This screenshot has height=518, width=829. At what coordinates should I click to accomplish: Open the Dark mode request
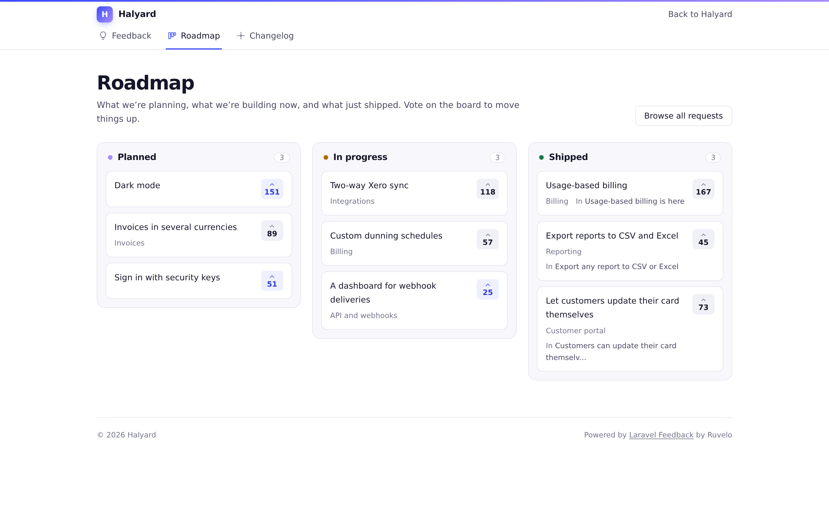click(x=137, y=185)
